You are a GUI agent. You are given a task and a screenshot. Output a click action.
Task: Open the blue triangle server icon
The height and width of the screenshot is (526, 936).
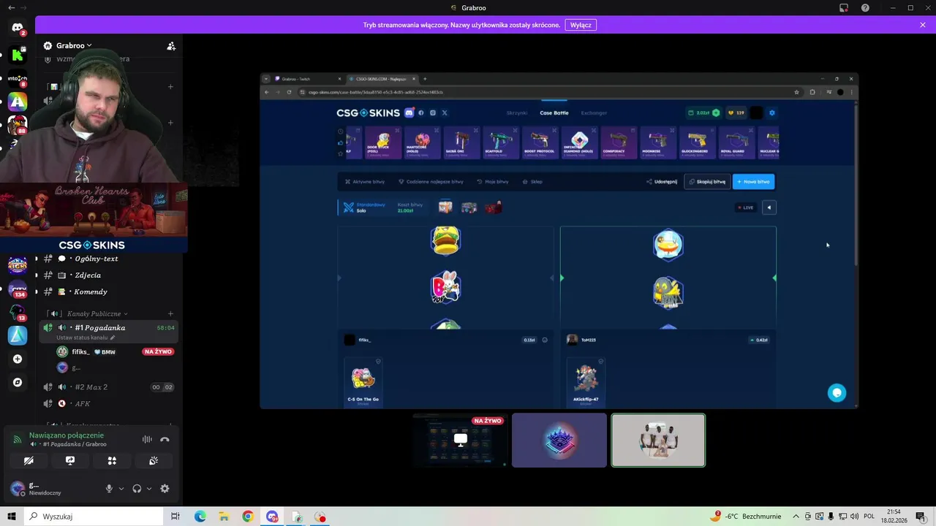coord(18,335)
